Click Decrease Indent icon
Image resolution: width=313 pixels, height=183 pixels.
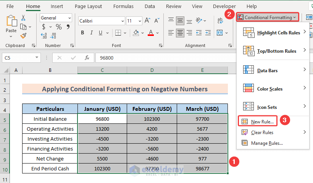[x=198, y=33]
